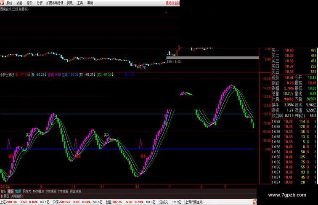The image size is (318, 205).
Task: Open the 关联报价 tab
Action: point(17,196)
